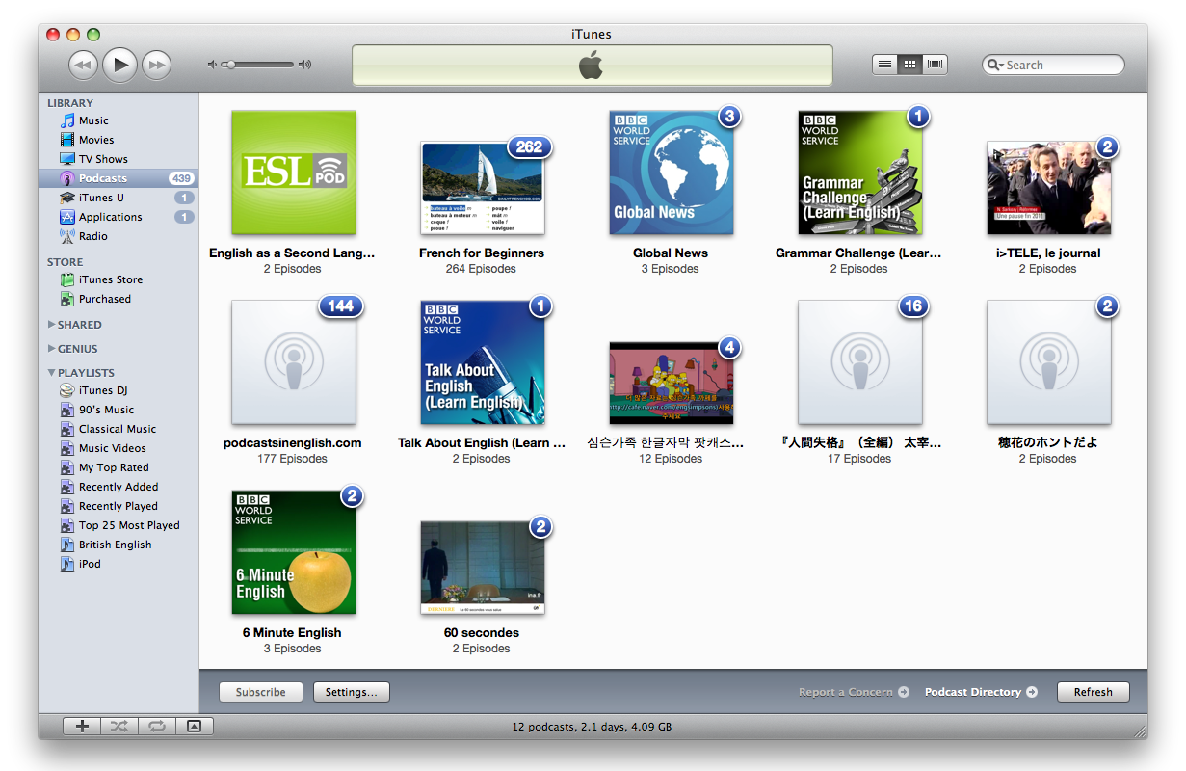Switch to grid view
1186x771 pixels.
(909, 65)
